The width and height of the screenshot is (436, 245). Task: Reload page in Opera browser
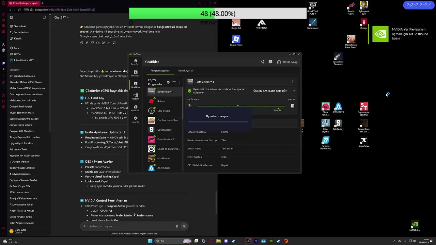pyautogui.click(x=19, y=10)
